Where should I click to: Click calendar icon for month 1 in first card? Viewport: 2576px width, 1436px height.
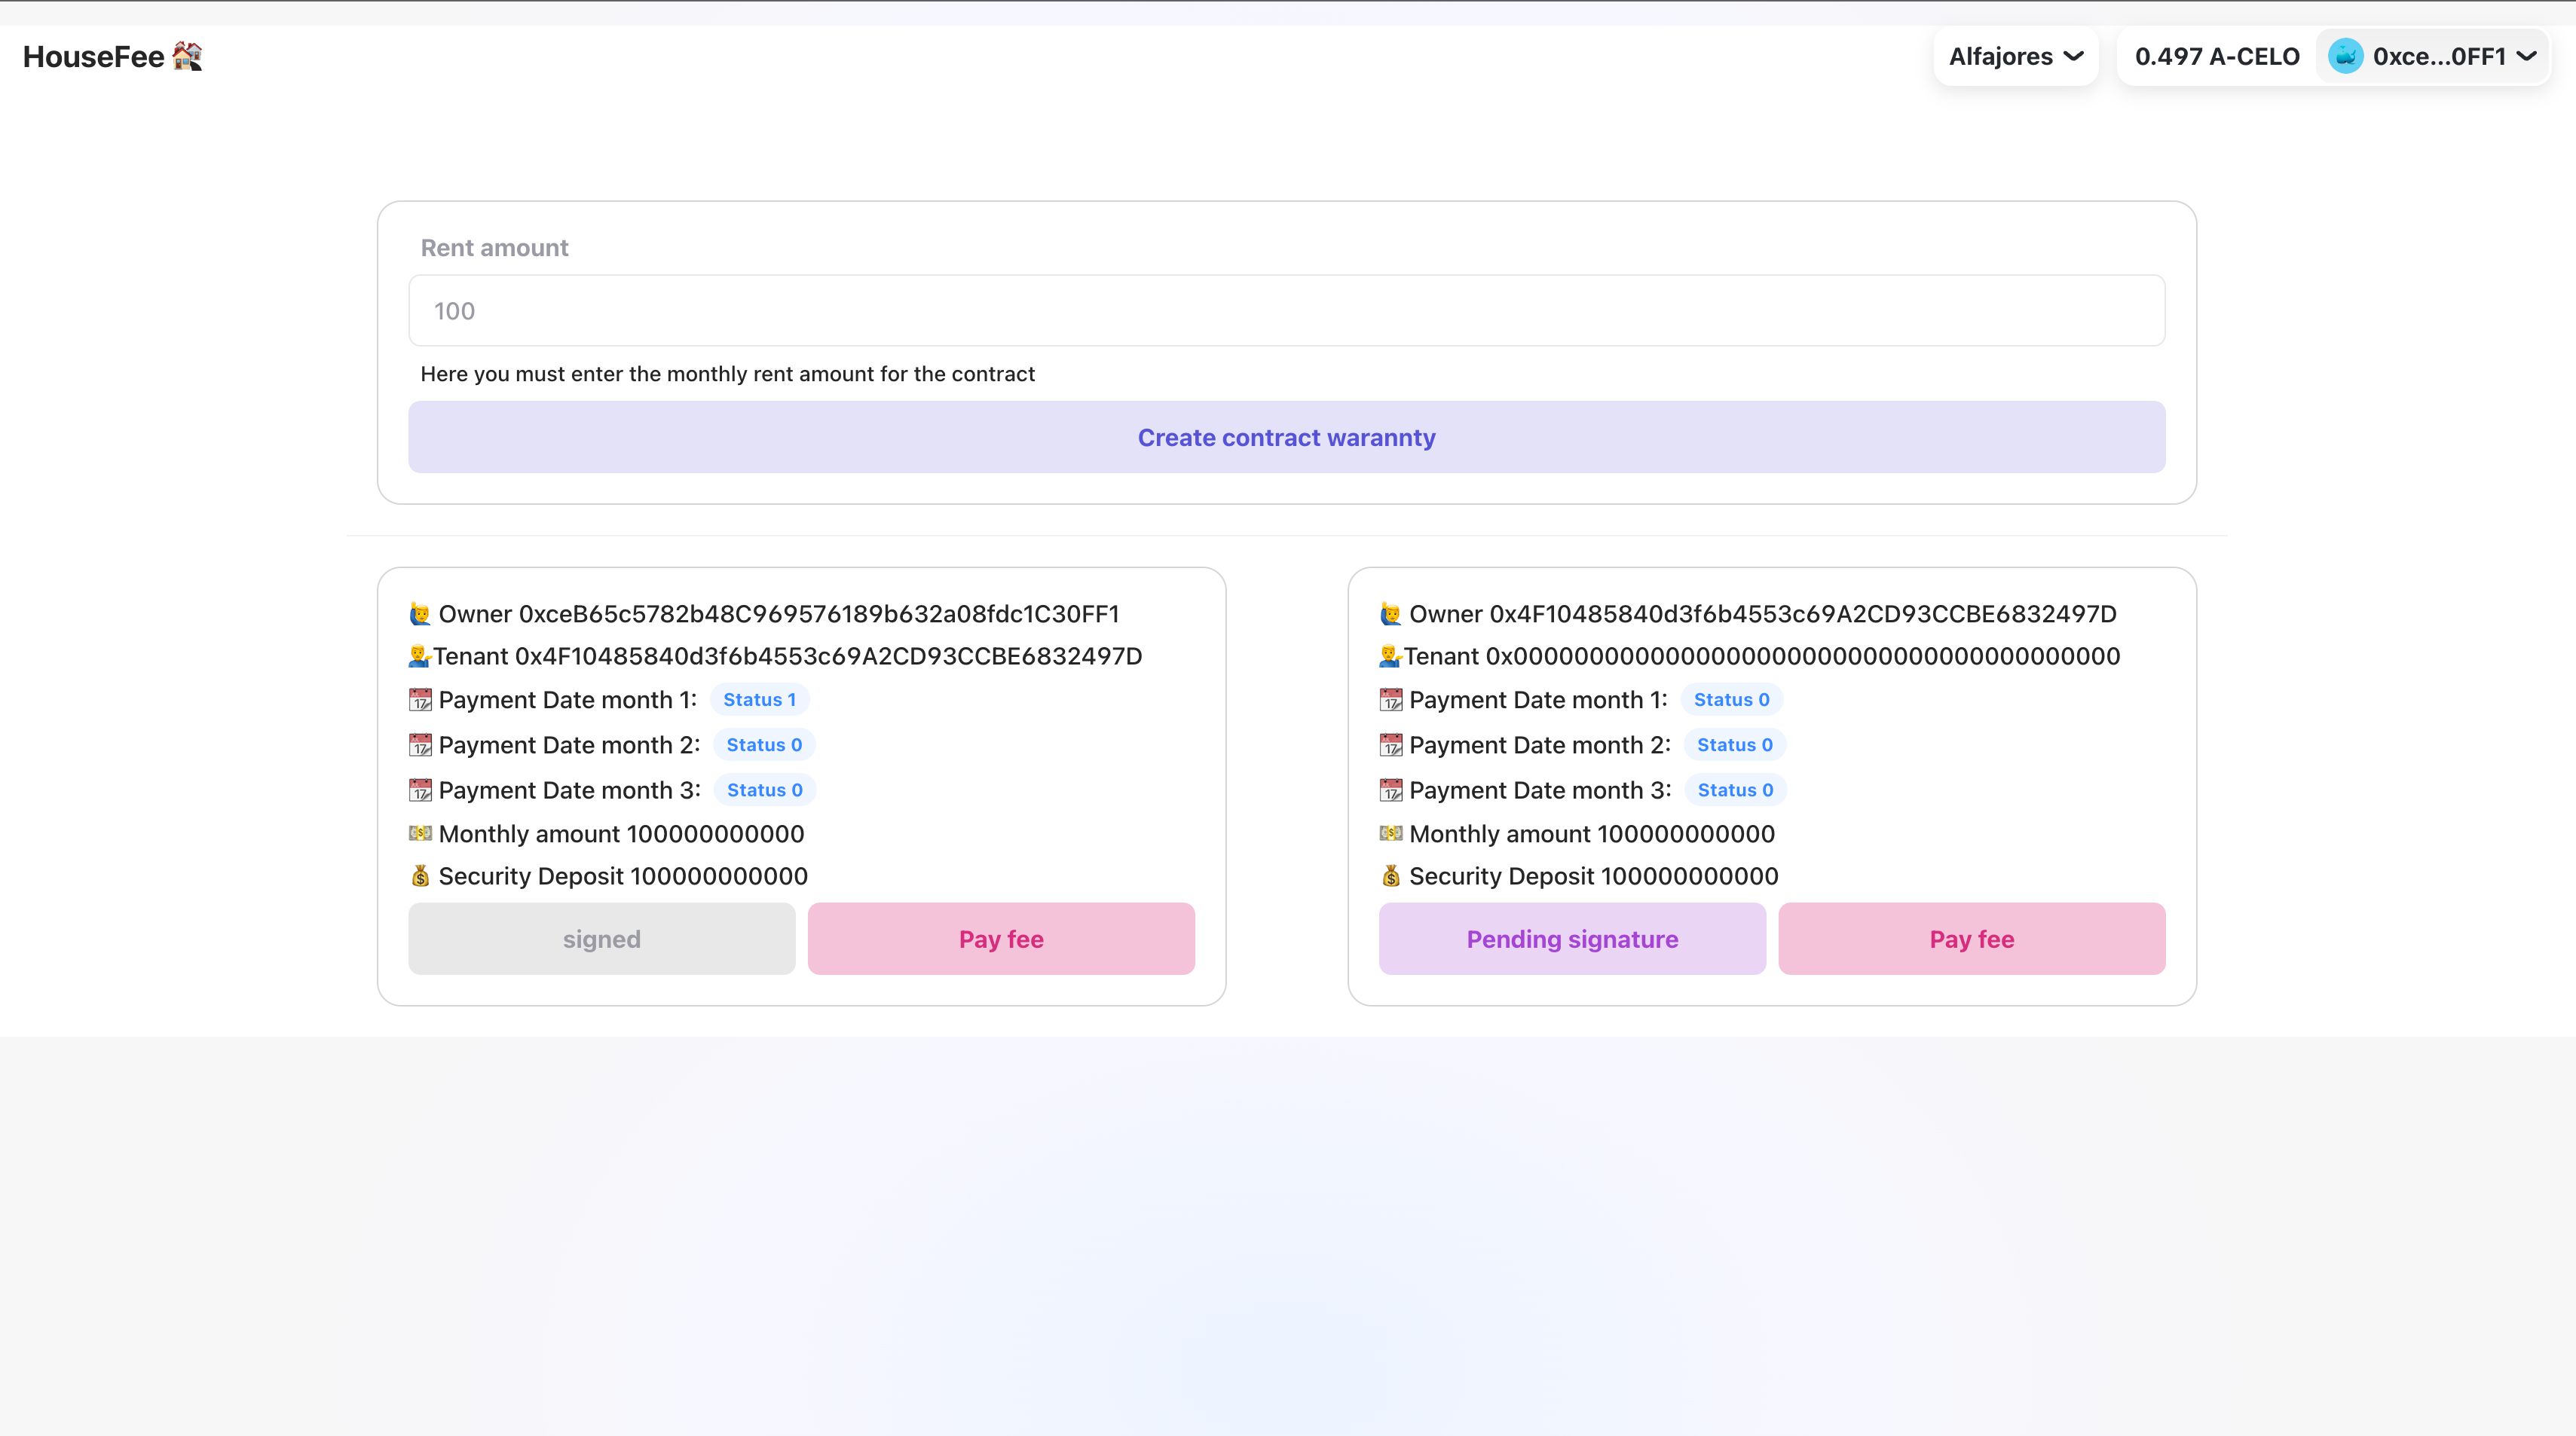point(420,700)
